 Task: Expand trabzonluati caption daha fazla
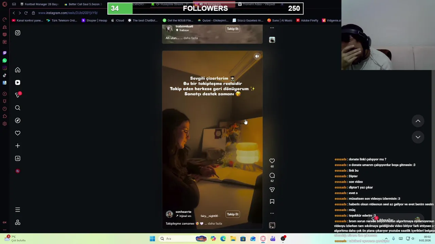[191, 38]
